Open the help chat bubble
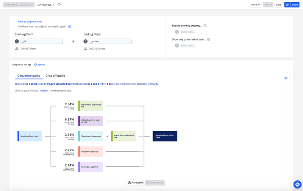 297,184
